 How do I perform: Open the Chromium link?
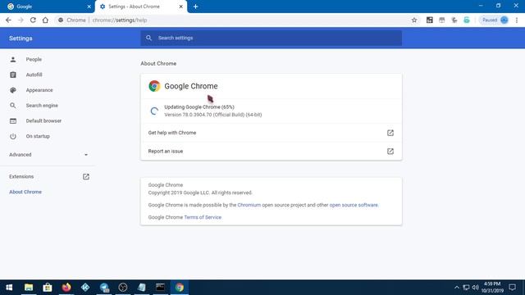pos(249,205)
